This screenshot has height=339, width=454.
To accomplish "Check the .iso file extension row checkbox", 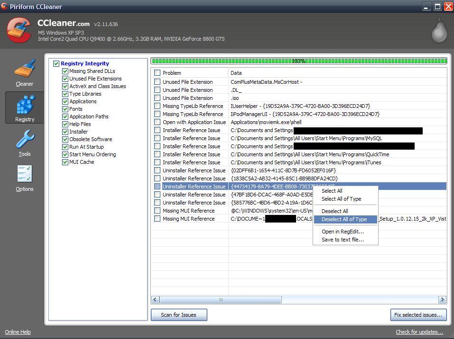I will [x=157, y=98].
